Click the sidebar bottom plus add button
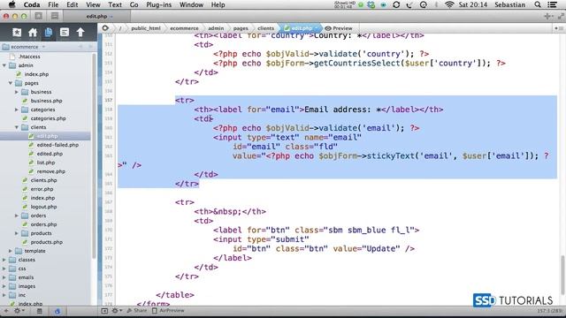 6,310
